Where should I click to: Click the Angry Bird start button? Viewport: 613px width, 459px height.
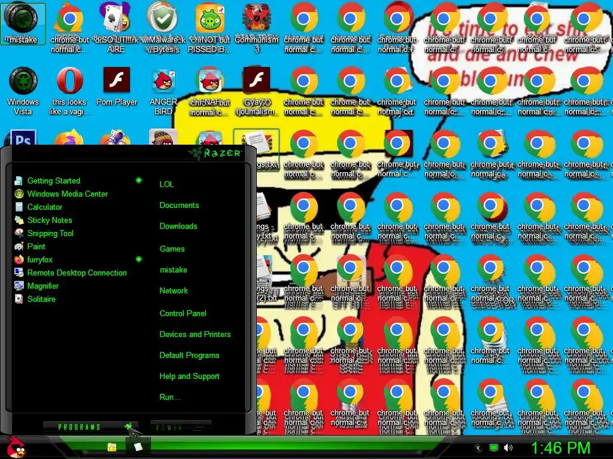pos(16,447)
